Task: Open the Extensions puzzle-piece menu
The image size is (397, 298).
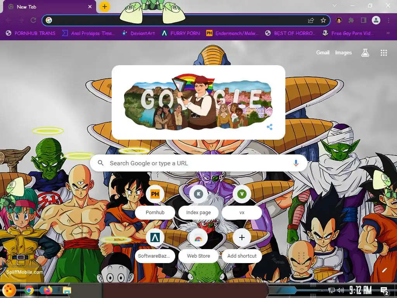Action: point(351,20)
